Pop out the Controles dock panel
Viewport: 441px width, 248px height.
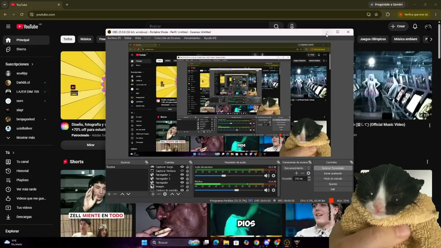pyautogui.click(x=351, y=162)
